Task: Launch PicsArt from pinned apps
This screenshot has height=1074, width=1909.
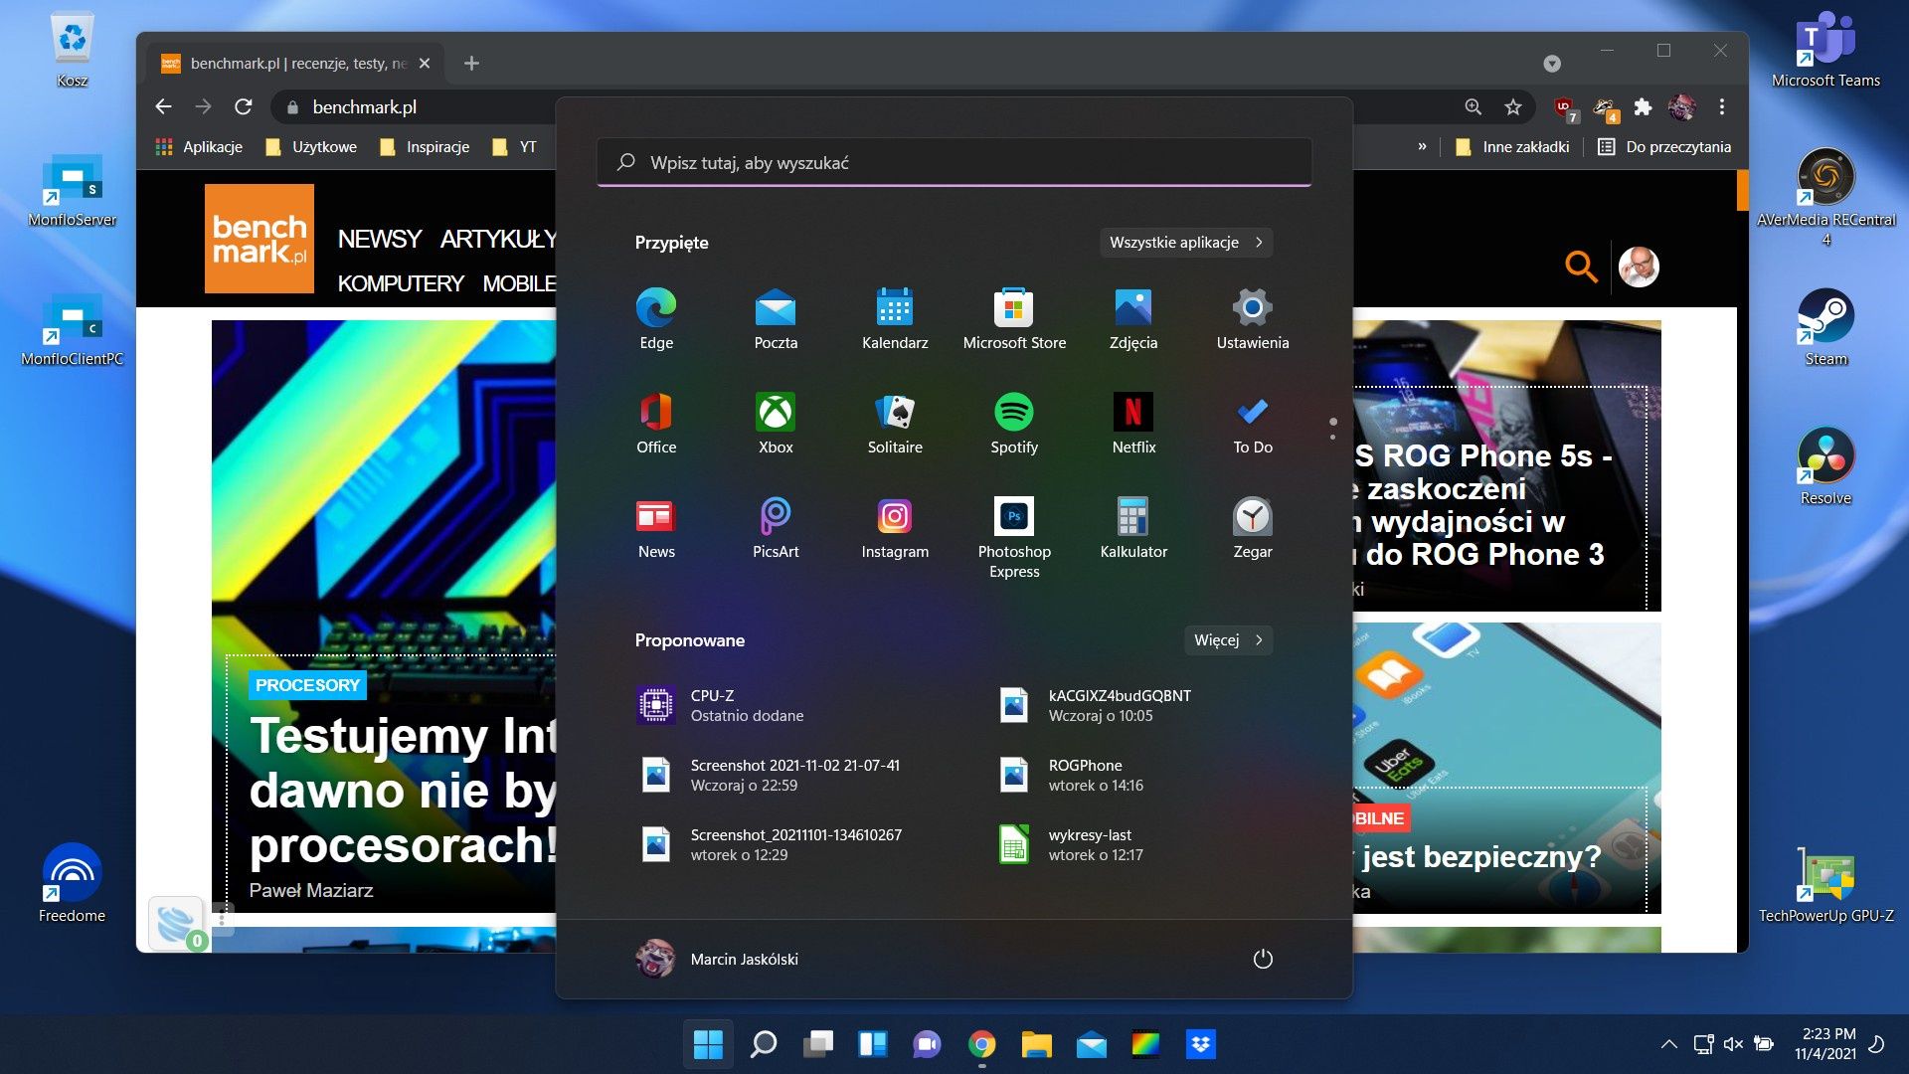Action: click(776, 527)
